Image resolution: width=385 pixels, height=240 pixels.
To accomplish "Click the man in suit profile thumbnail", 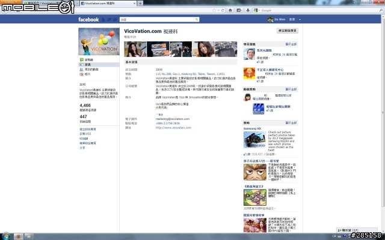I will 249,54.
